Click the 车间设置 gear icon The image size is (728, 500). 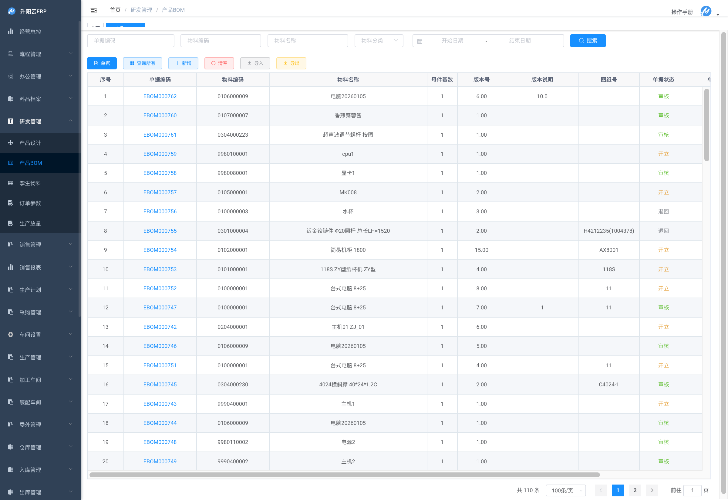click(x=11, y=335)
